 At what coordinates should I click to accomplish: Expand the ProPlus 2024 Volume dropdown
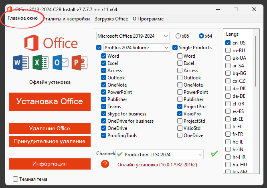(x=136, y=48)
